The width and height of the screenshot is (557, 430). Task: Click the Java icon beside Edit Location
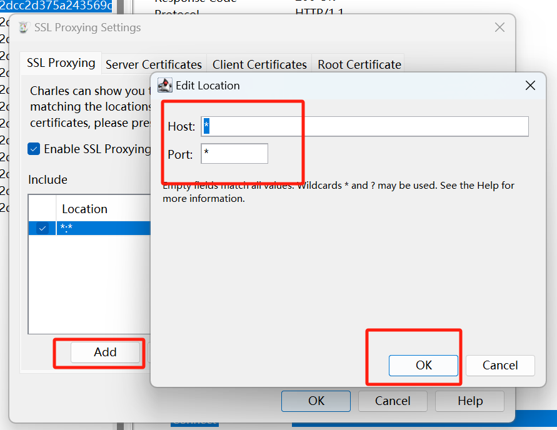pyautogui.click(x=165, y=85)
